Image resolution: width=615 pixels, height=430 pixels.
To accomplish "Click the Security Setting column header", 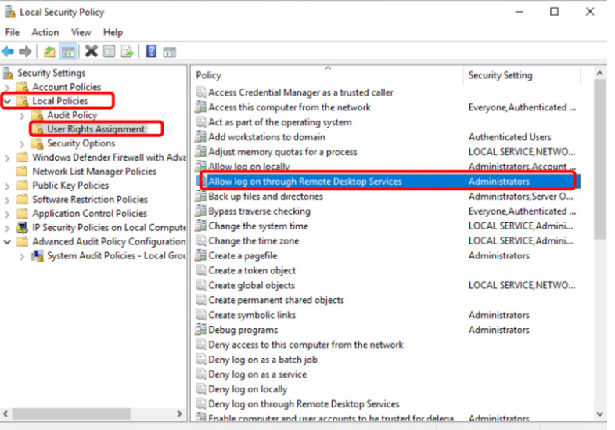I will coord(500,75).
